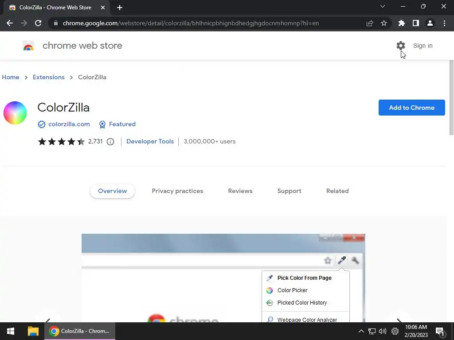The height and width of the screenshot is (340, 454).
Task: Click the Featured ribbon badge icon
Action: pyautogui.click(x=102, y=124)
